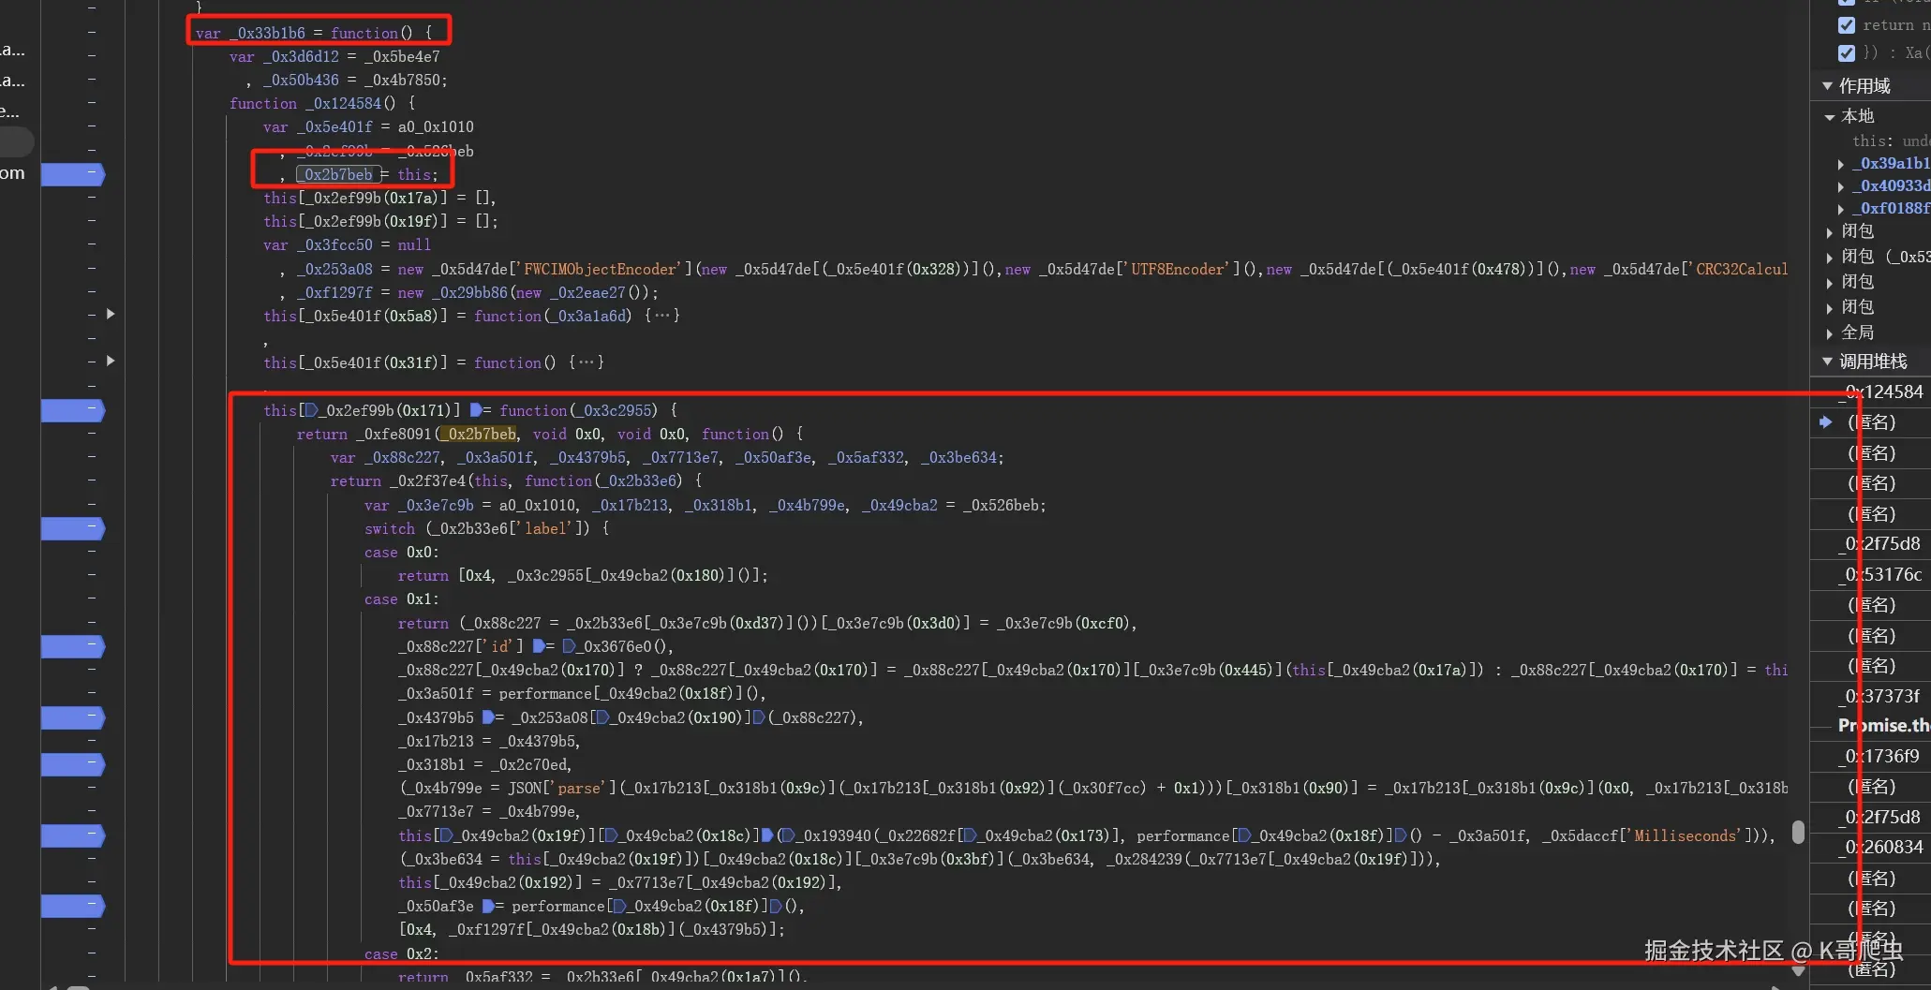Viewport: 1931px width, 990px height.
Task: Toggle gutter breakpoint on the '_0x50af3e = performance' line
Action: coord(72,906)
